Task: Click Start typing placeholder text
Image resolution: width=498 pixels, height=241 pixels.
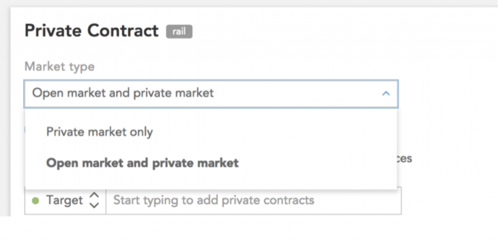Action: (x=214, y=200)
